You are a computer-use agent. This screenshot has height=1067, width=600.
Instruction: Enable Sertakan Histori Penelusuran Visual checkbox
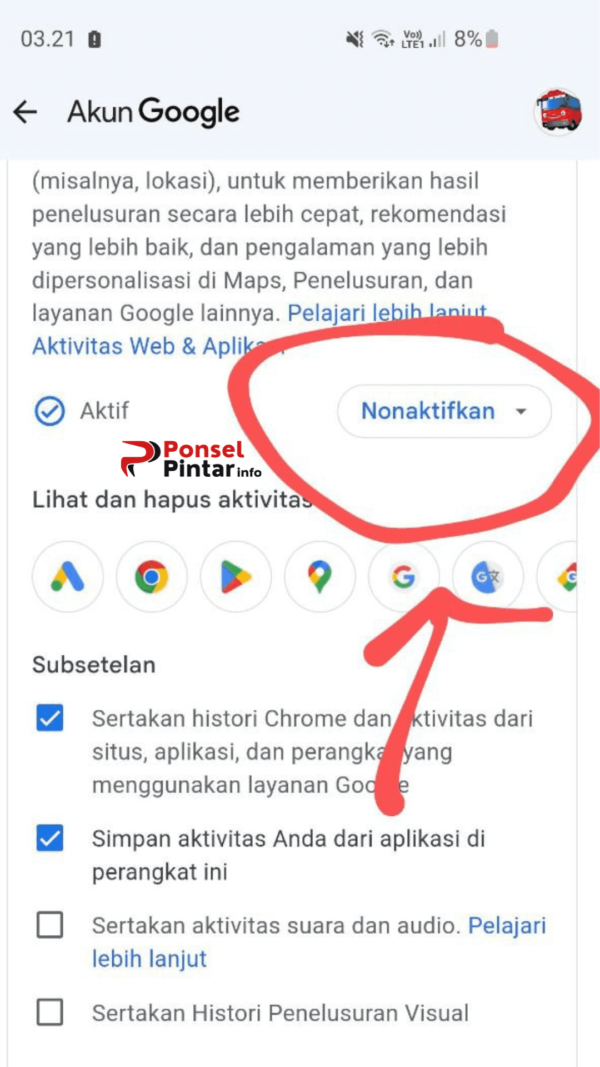point(50,1012)
